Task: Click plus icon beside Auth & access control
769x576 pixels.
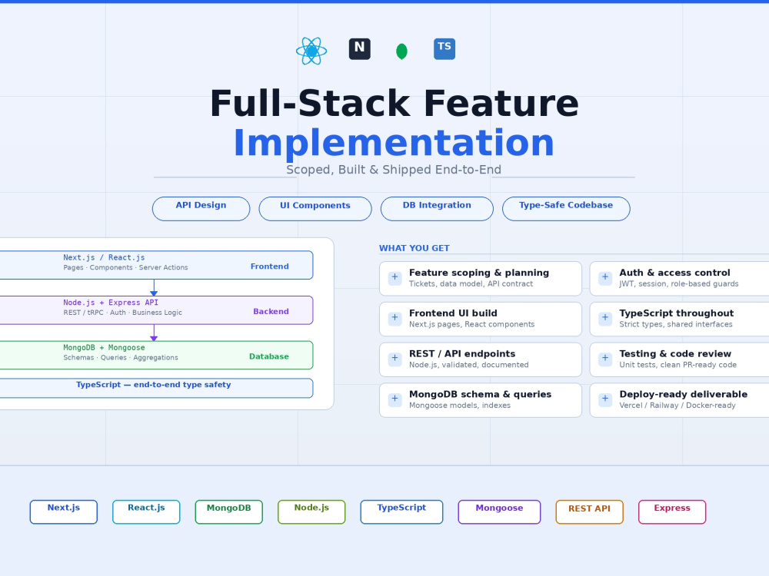Action: pyautogui.click(x=605, y=278)
